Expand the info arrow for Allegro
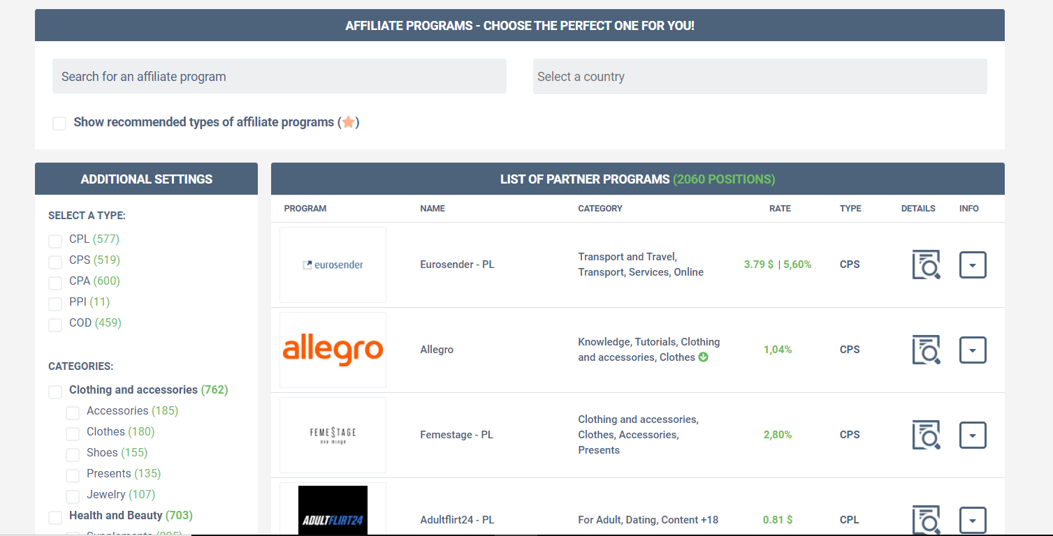 click(x=973, y=350)
